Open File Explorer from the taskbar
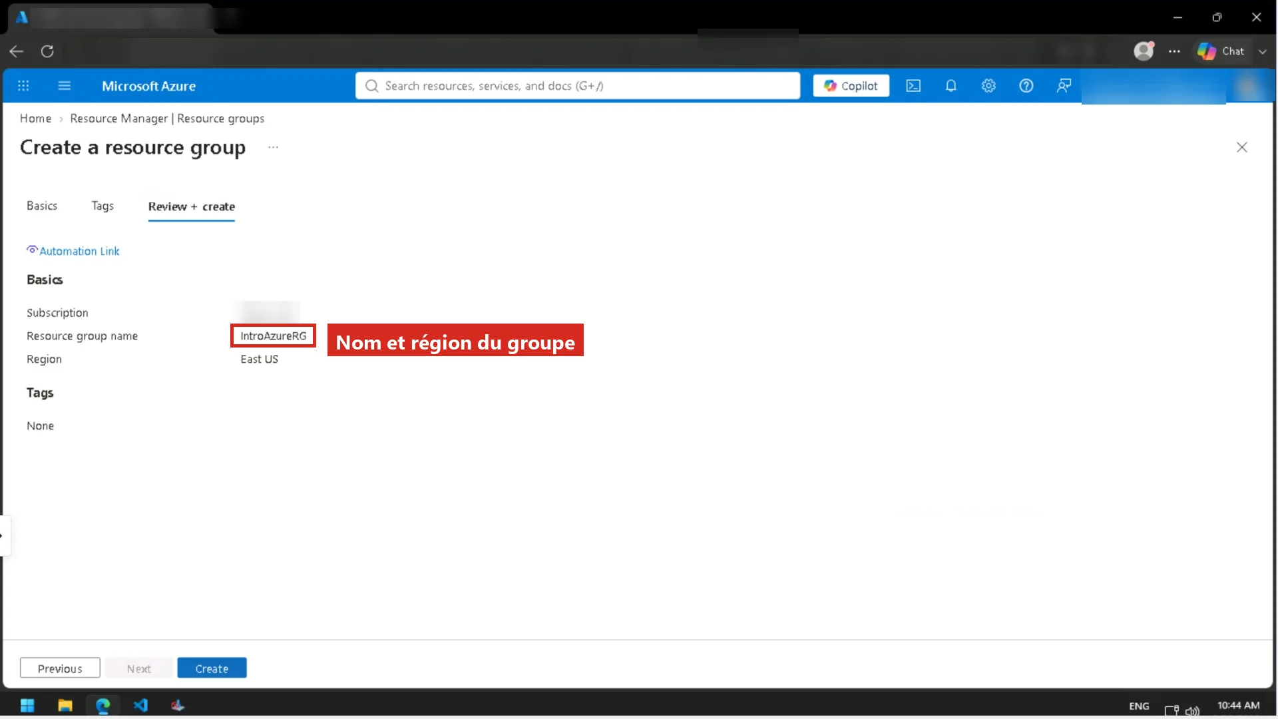 tap(65, 706)
